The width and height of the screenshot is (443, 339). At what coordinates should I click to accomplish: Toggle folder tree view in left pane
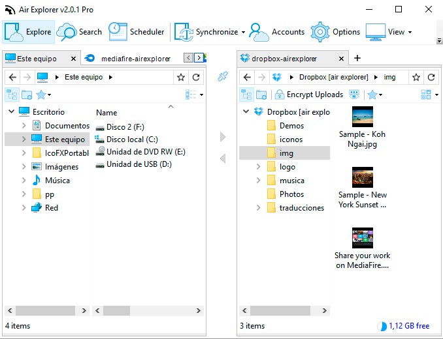click(x=12, y=95)
